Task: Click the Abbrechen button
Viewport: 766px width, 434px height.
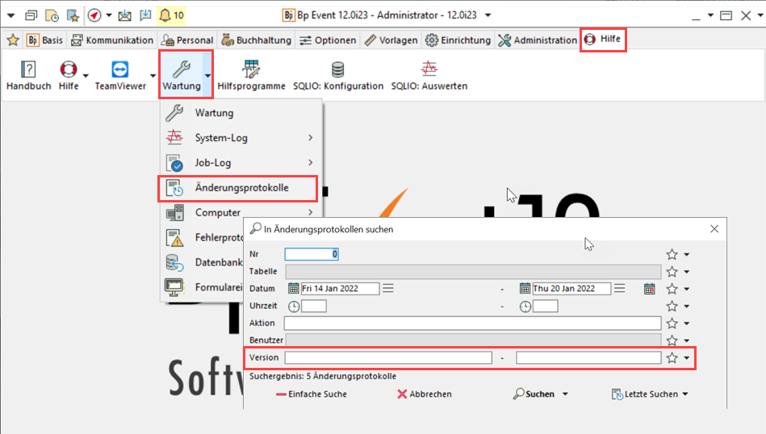Action: pyautogui.click(x=425, y=394)
